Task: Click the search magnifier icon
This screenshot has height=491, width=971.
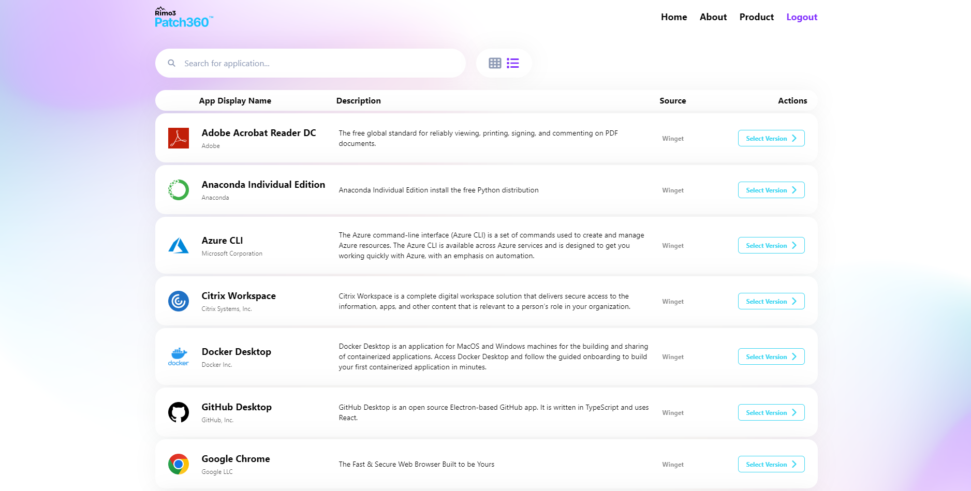Action: (172, 63)
